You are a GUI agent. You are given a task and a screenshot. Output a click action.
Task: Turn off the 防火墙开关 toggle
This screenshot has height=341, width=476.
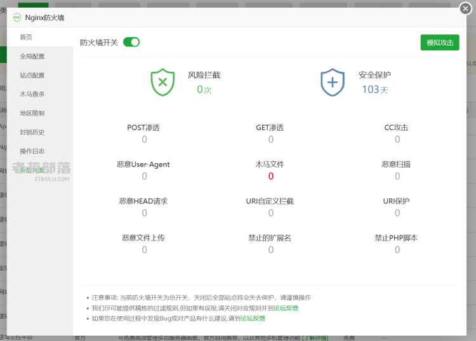pos(131,42)
